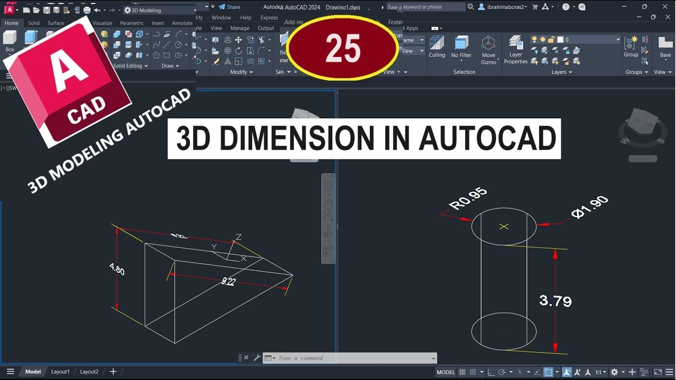The width and height of the screenshot is (676, 380).
Task: Close the command line with X
Action: point(246,358)
